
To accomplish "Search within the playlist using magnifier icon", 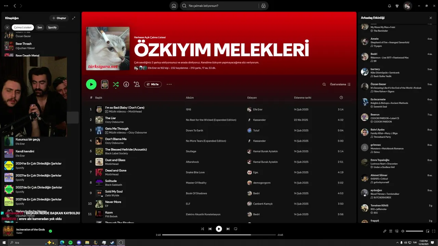I will (324, 84).
